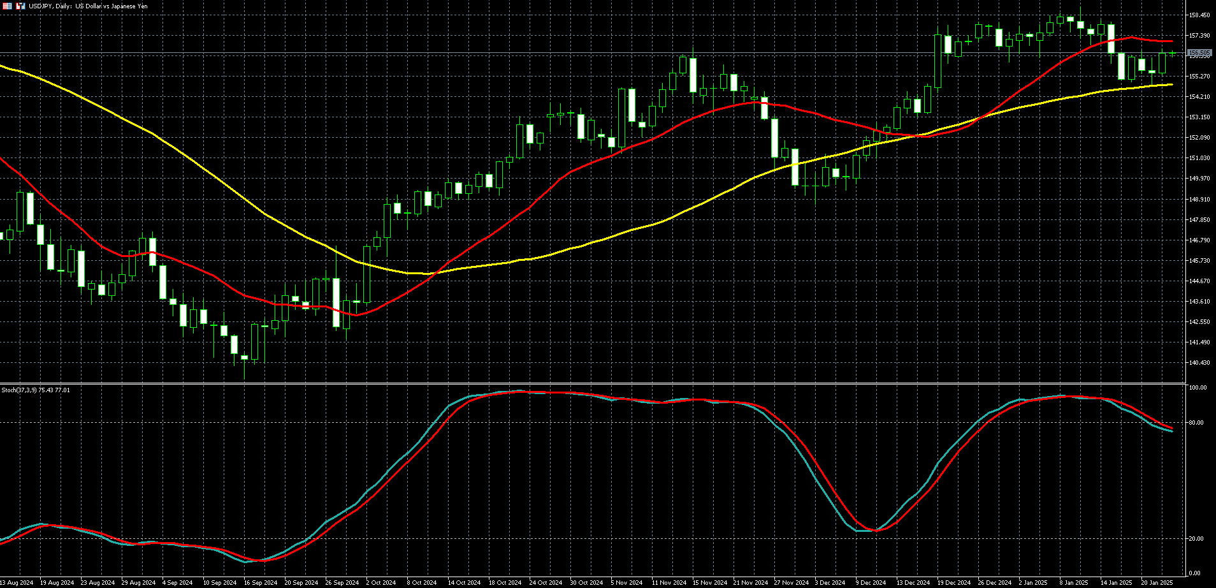Click the 2 Oct 2024 date label
1216x588 pixels.
(380, 582)
